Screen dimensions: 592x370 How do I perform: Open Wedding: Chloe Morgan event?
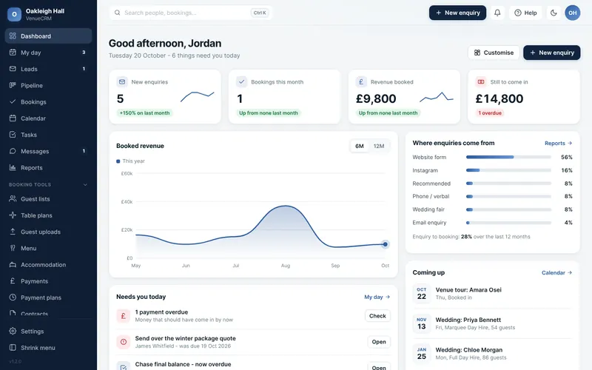[x=492, y=354]
